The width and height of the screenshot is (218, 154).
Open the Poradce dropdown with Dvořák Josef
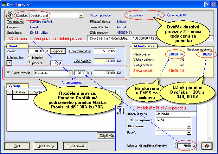(81, 15)
